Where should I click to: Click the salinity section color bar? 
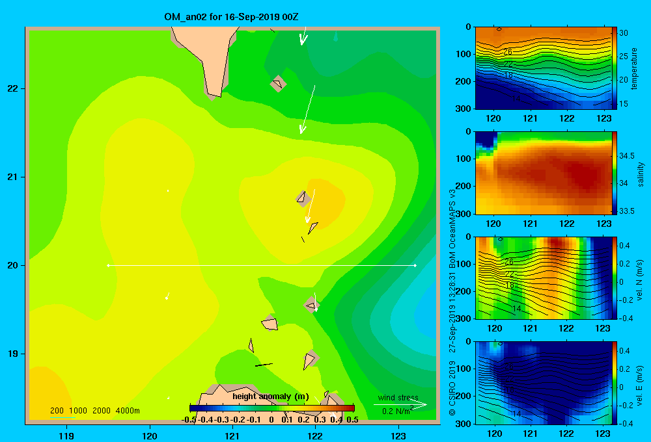[615, 173]
